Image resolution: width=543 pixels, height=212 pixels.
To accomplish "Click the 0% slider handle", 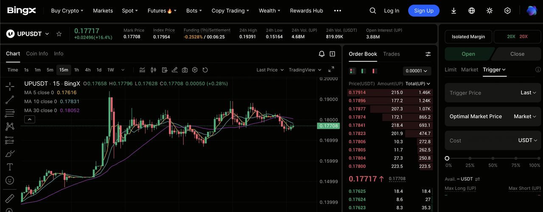I will click(447, 158).
